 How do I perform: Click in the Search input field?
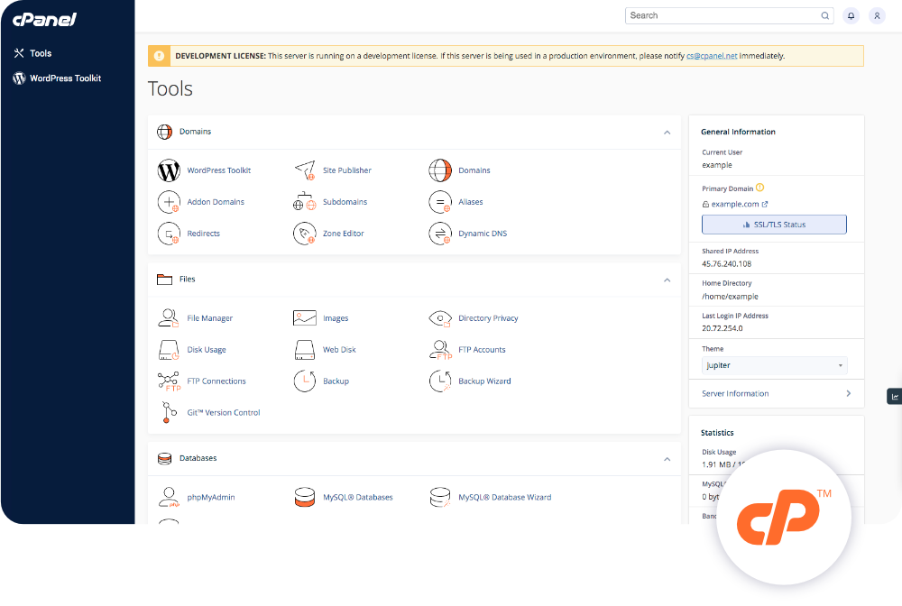[x=722, y=15]
